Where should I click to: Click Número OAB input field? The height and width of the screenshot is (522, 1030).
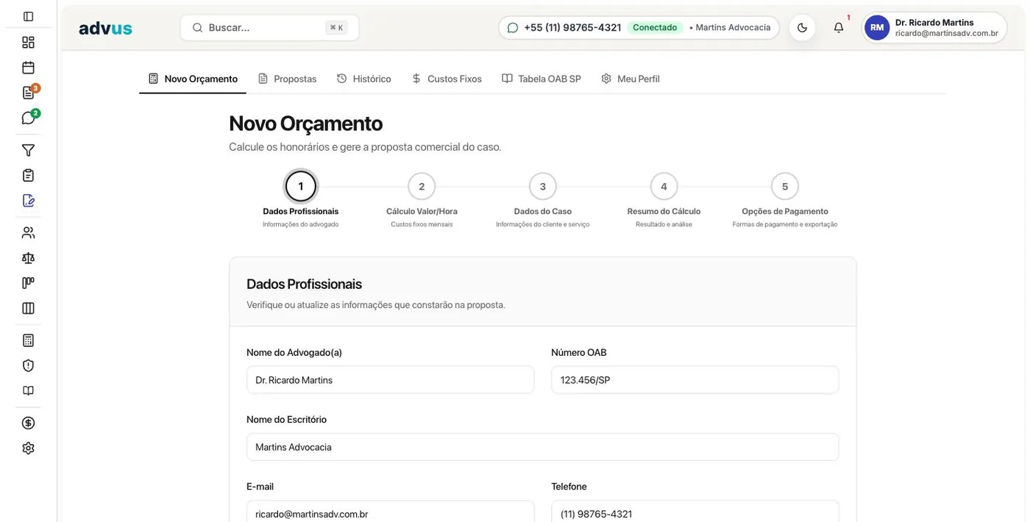pyautogui.click(x=695, y=380)
